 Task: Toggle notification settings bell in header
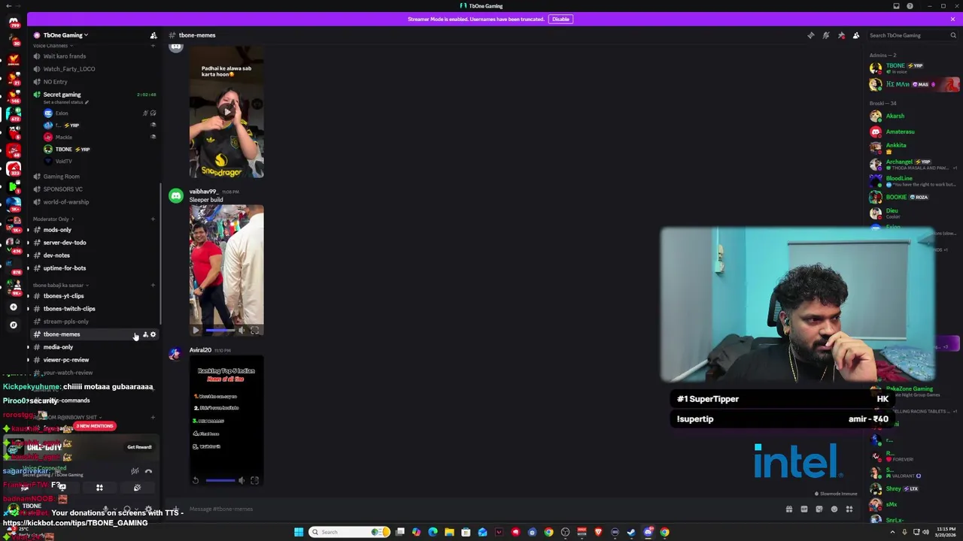coord(826,35)
